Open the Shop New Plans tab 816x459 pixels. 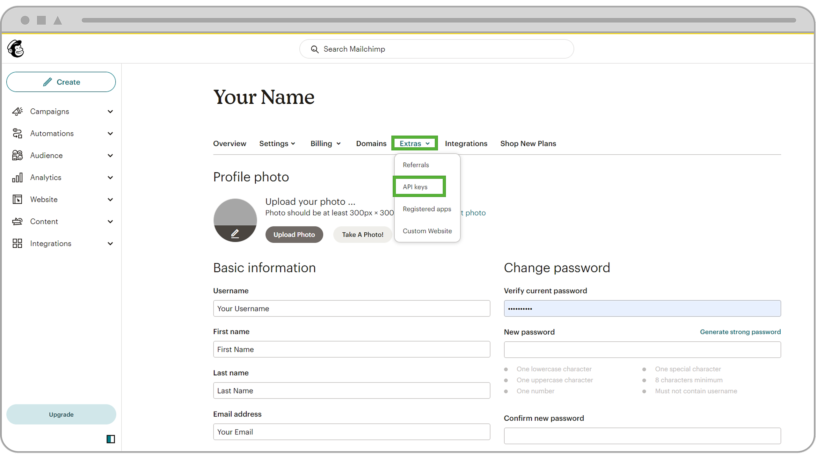click(x=528, y=143)
